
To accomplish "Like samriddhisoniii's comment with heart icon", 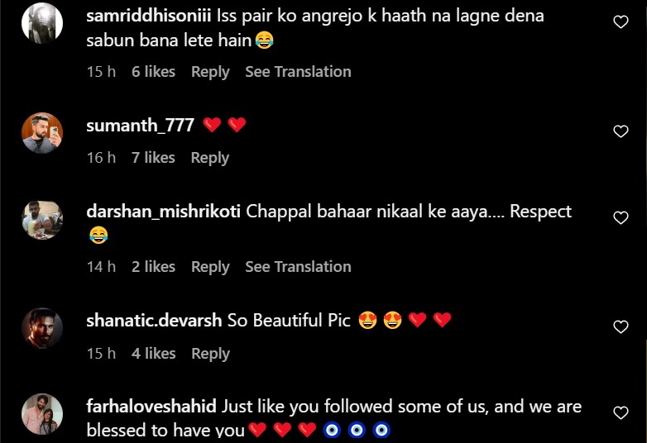I will pyautogui.click(x=621, y=21).
